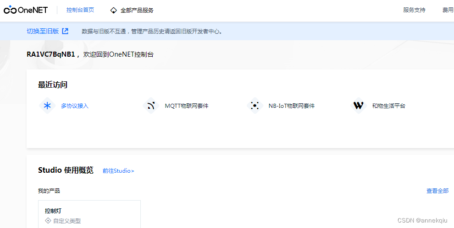The image size is (454, 228).
Task: Click diamond icon beside 全部产品服务
Action: [114, 11]
